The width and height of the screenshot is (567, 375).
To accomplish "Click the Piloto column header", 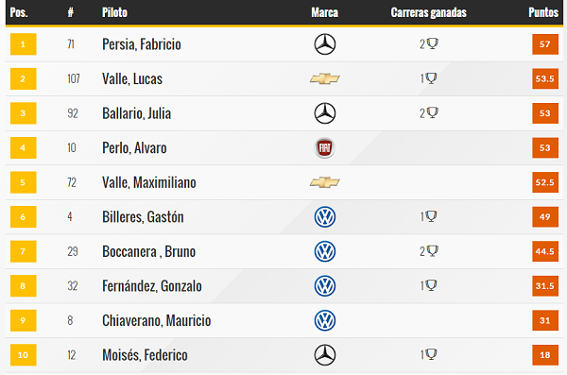I will click(114, 12).
